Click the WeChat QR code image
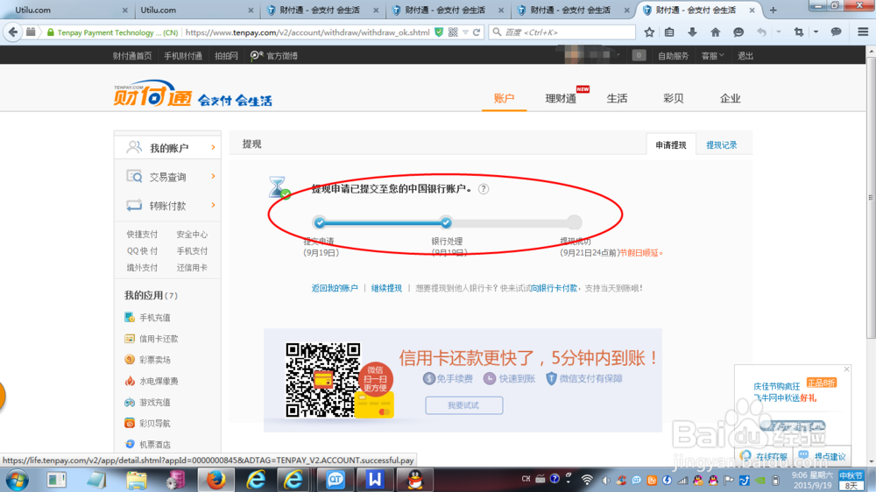 323,380
